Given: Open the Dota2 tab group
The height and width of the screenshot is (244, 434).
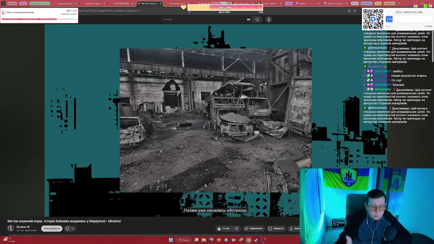Looking at the screenshot, I should 355,3.
